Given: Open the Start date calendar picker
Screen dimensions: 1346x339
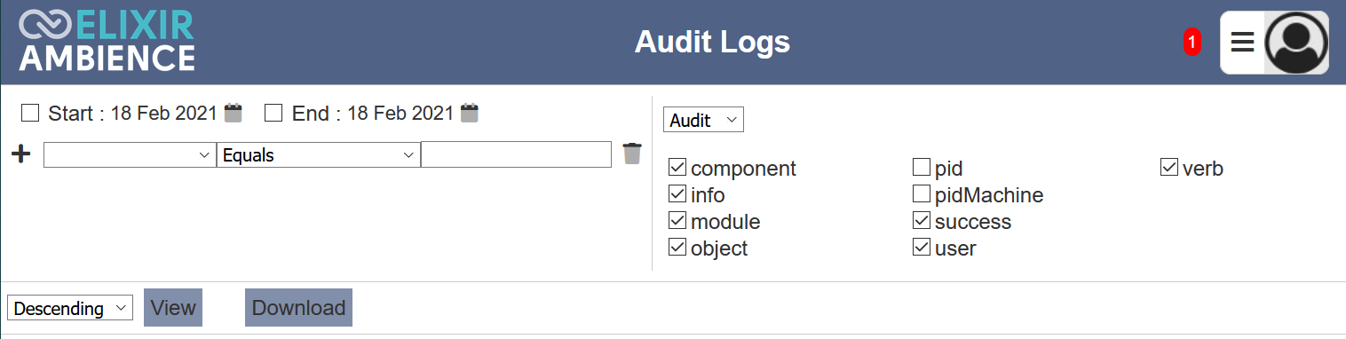Looking at the screenshot, I should (234, 113).
